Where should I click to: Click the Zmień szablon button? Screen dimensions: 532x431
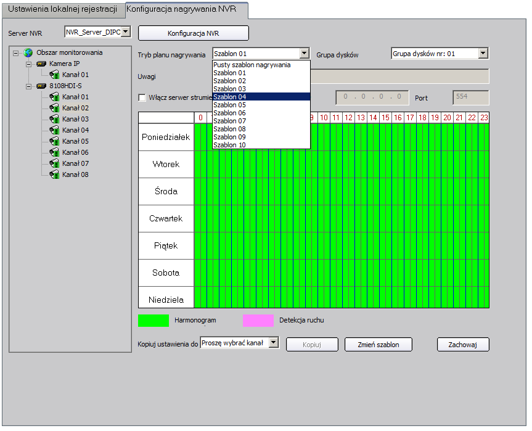(379, 345)
